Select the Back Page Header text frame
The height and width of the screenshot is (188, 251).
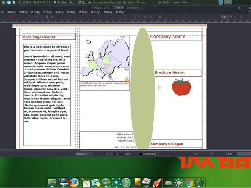click(49, 37)
